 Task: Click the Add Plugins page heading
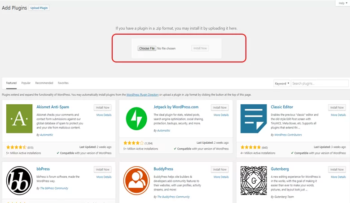(14, 8)
